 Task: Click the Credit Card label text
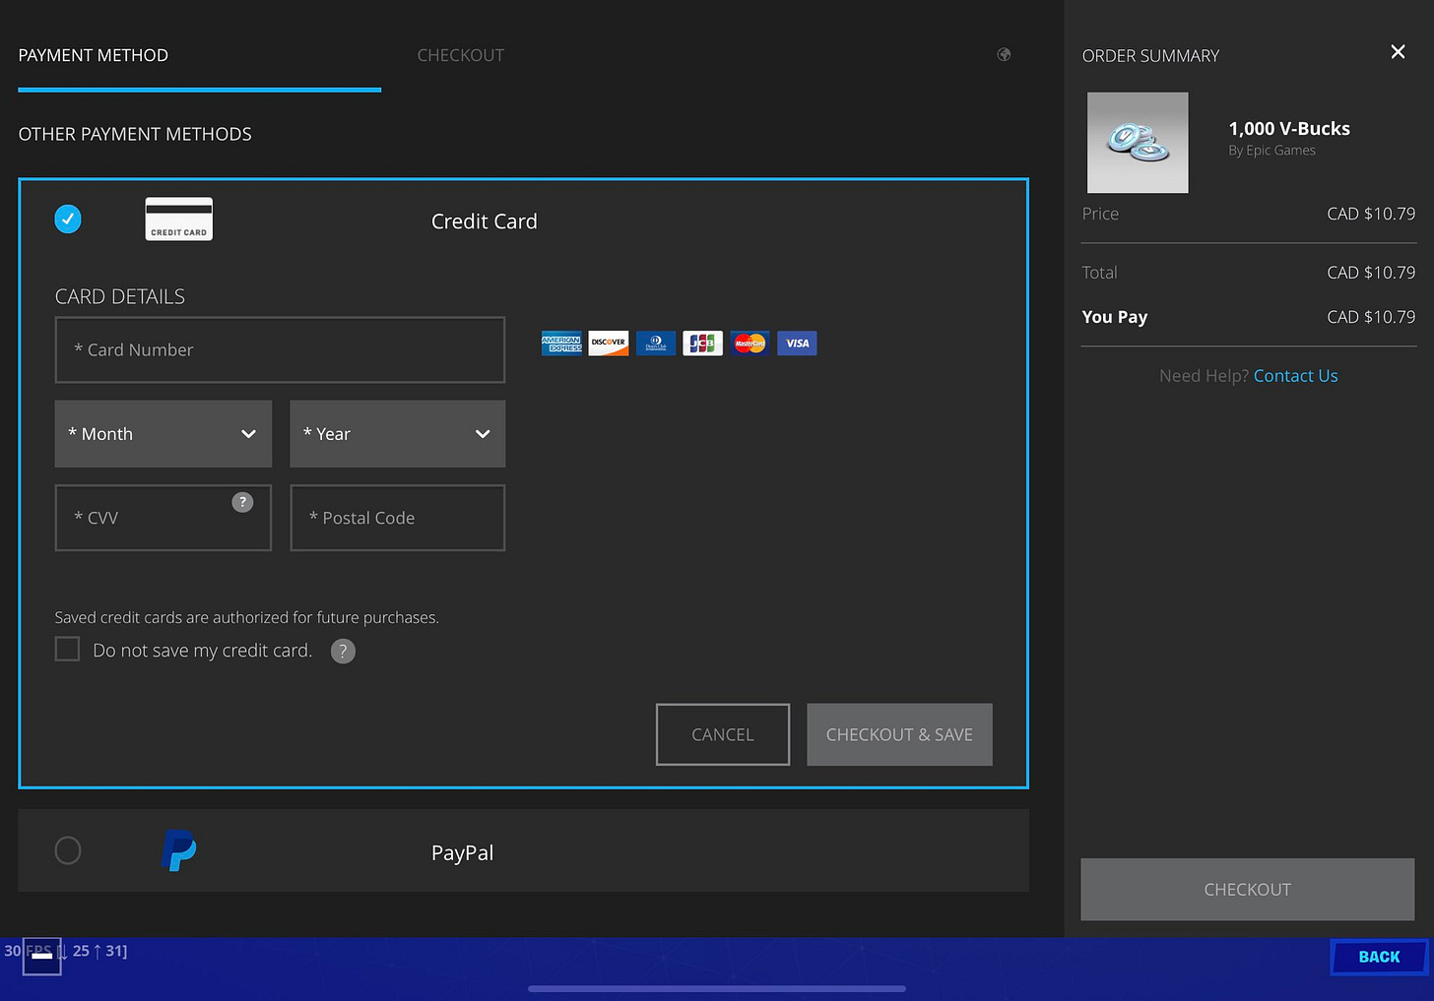(x=485, y=221)
